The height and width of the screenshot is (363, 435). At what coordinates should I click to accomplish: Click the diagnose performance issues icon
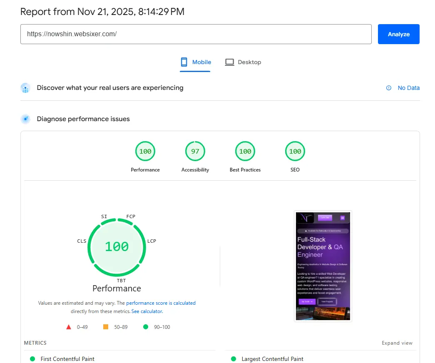click(26, 119)
